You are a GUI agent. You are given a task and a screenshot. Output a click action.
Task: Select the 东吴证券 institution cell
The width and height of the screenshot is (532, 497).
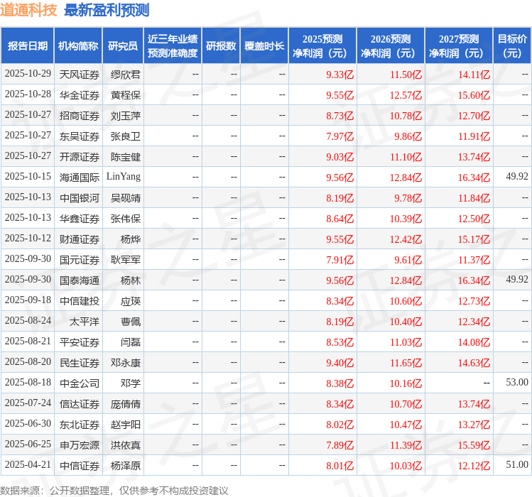tap(80, 137)
